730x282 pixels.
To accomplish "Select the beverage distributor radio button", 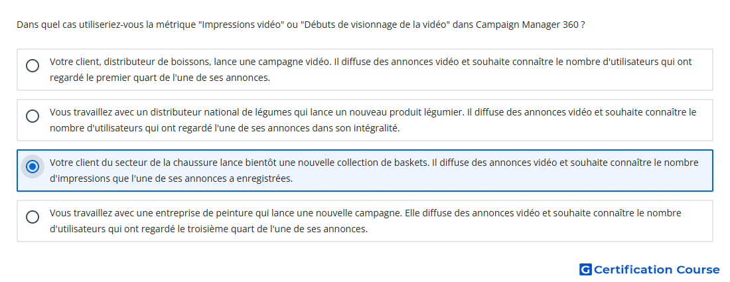I will tap(33, 66).
